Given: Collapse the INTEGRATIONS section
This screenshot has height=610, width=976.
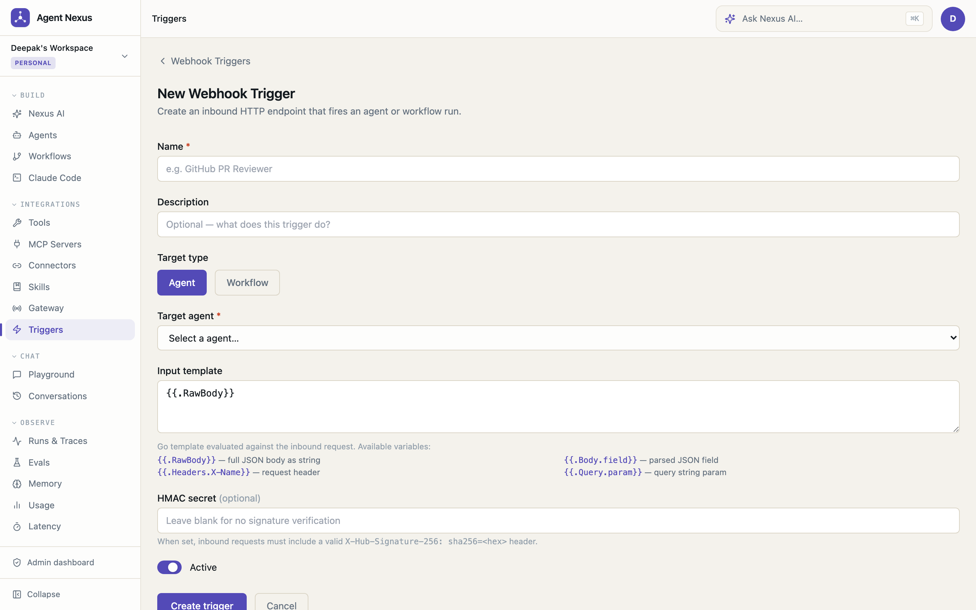Looking at the screenshot, I should point(46,204).
